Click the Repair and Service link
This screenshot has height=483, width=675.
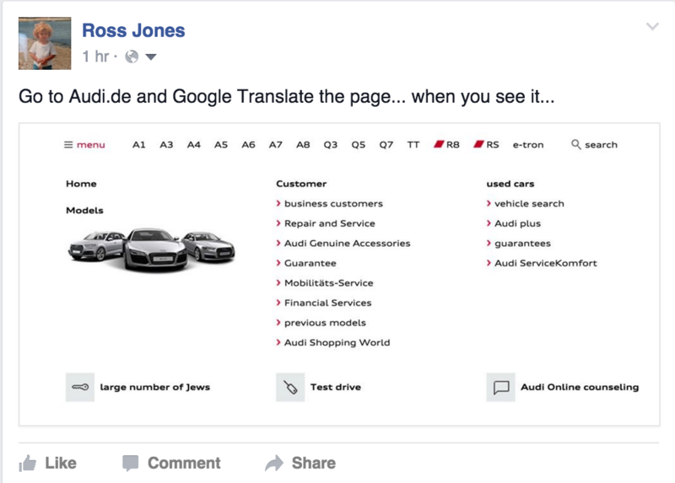(x=329, y=223)
